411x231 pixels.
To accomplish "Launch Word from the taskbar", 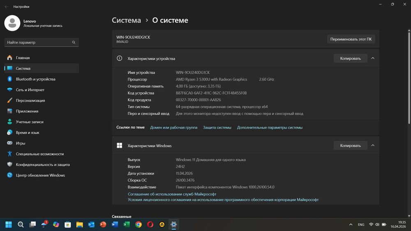I will (115, 224).
